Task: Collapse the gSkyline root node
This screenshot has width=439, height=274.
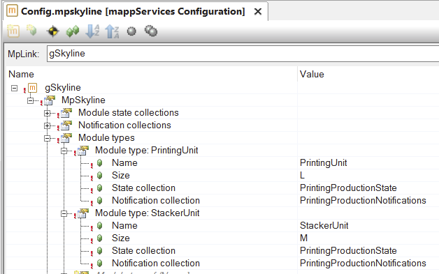Action: [x=14, y=89]
